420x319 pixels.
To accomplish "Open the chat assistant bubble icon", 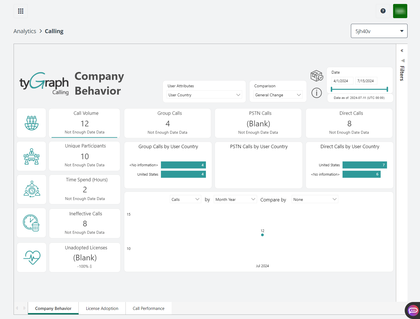I will [x=413, y=310].
